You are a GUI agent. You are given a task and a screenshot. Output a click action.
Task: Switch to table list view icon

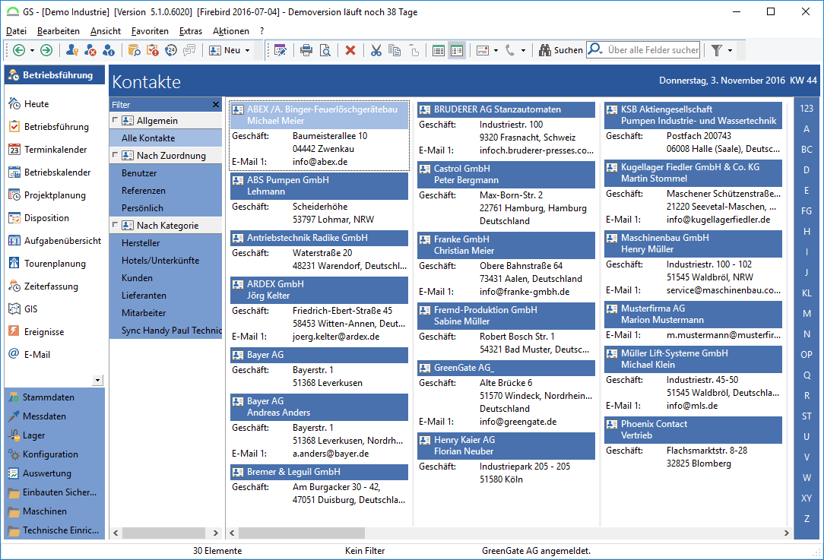tap(439, 50)
